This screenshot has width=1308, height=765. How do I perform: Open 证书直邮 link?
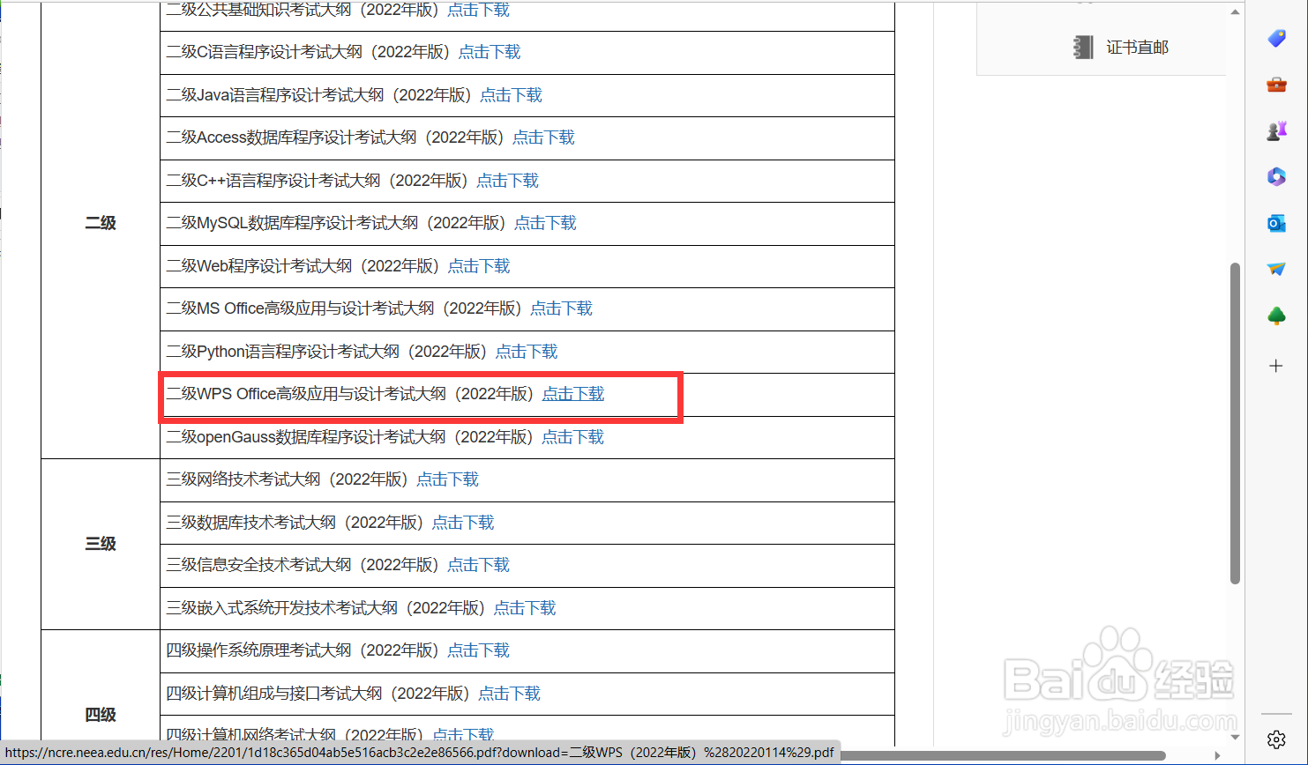coord(1138,48)
